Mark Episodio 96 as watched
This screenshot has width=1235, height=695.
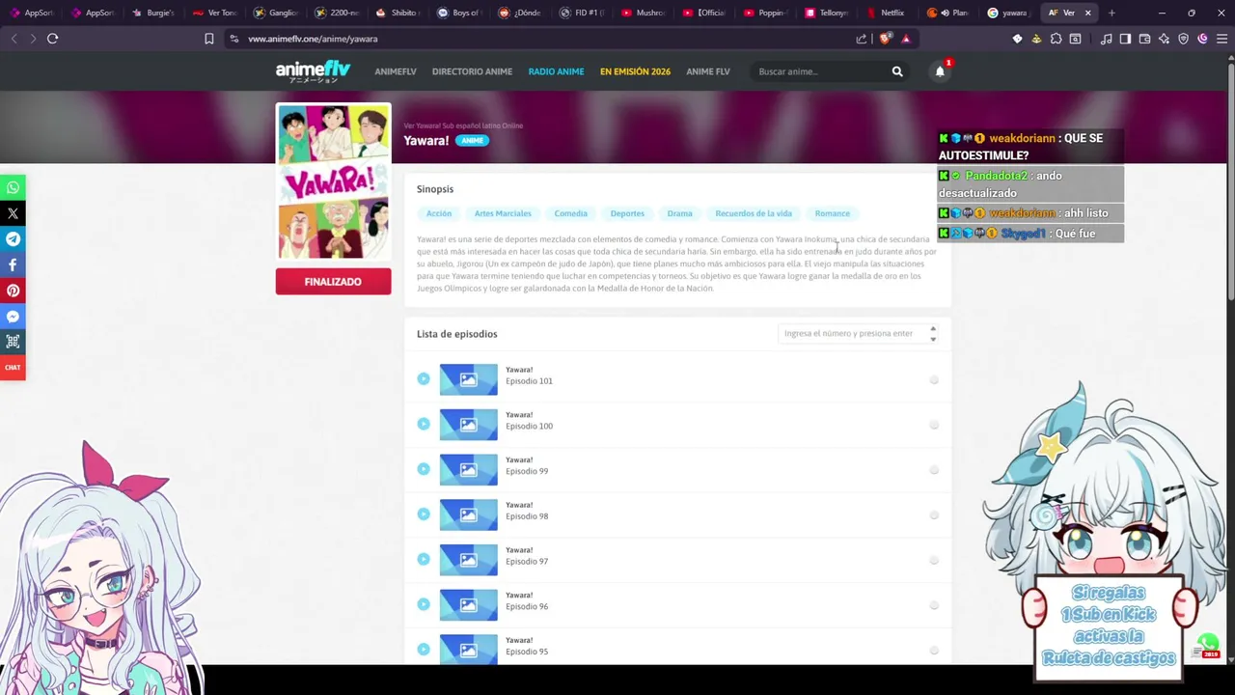click(934, 605)
